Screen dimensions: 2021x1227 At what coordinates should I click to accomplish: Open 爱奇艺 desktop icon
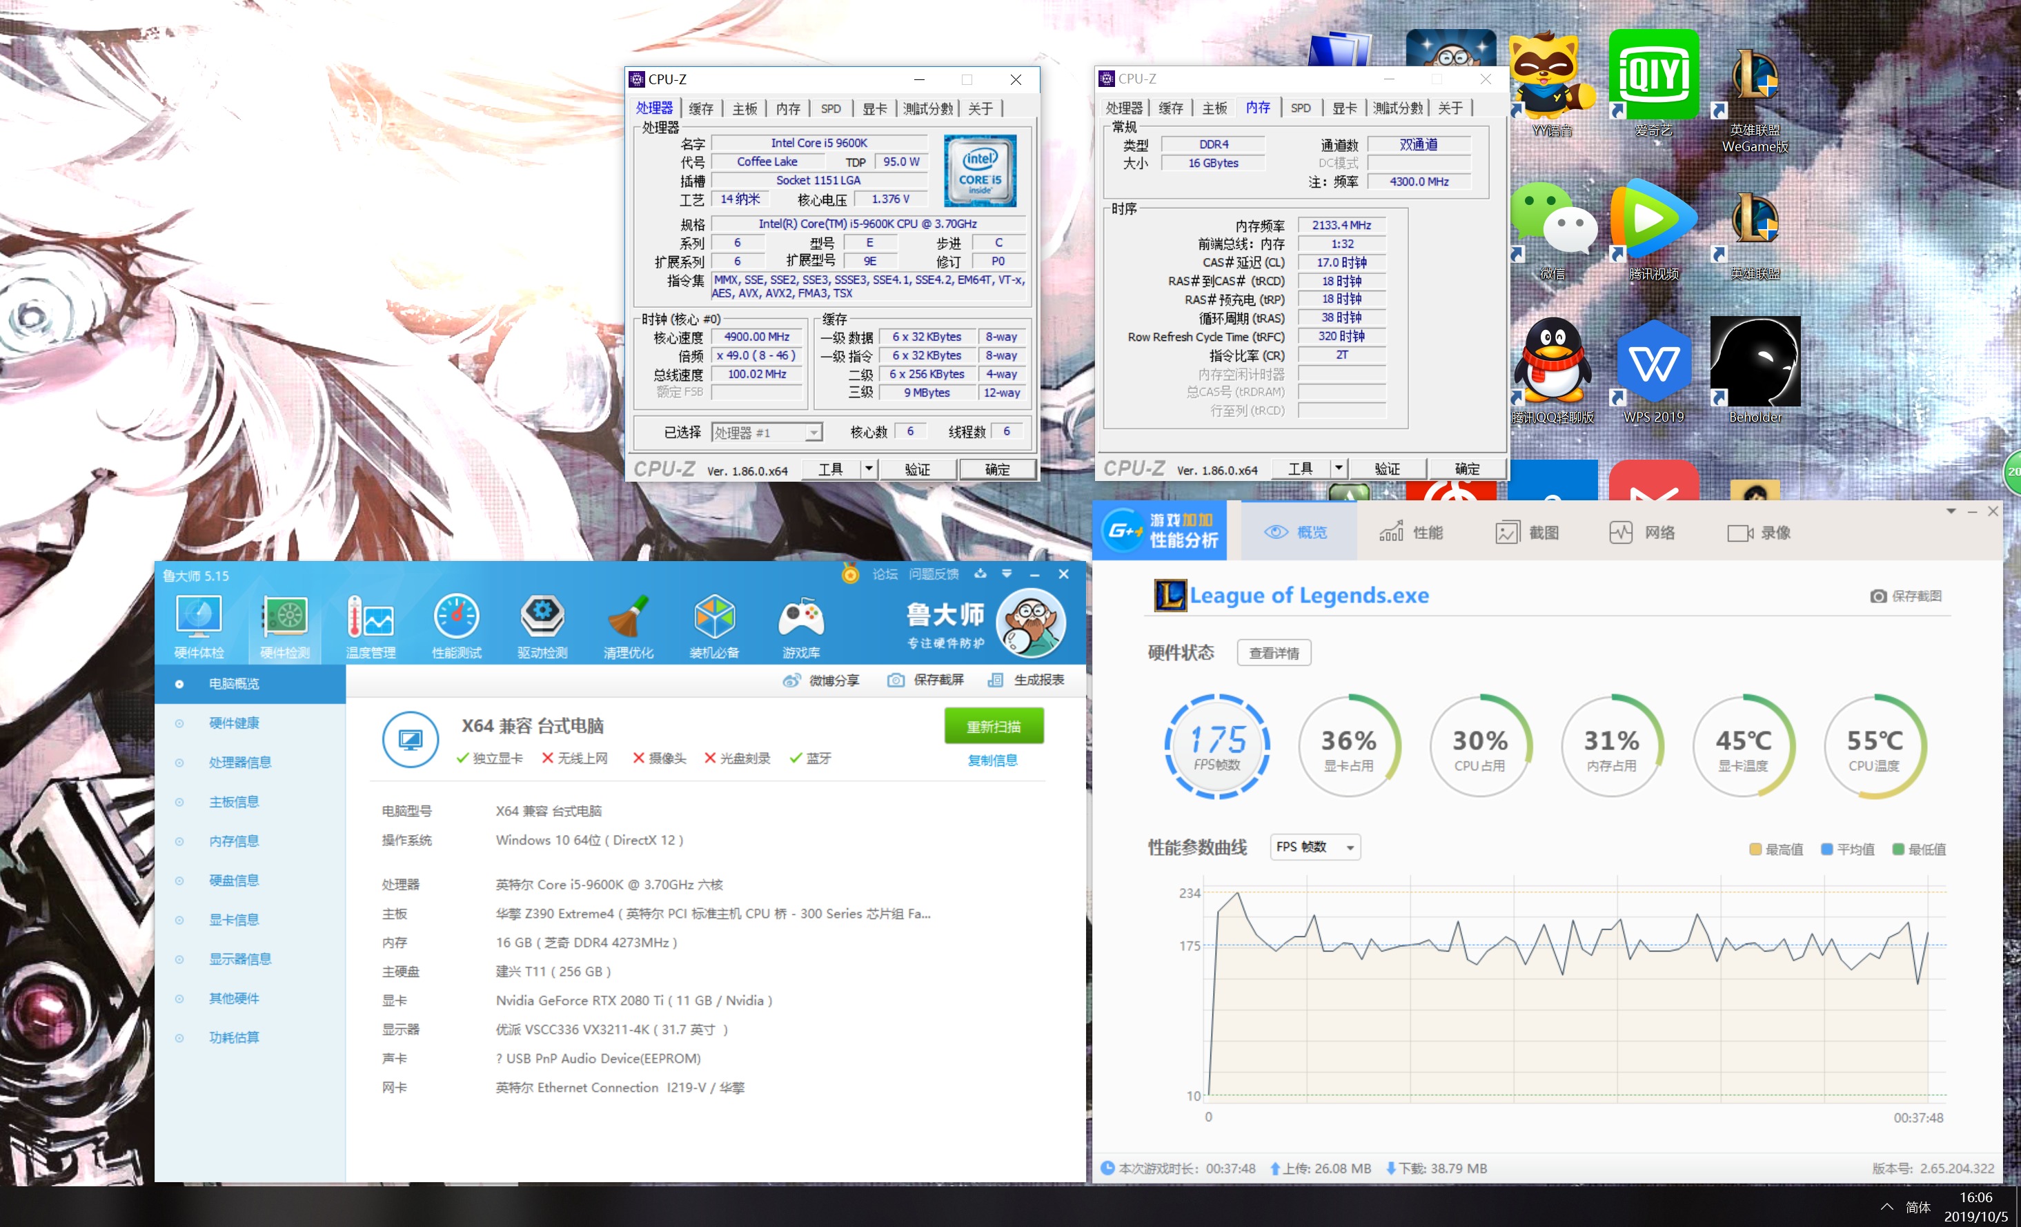pyautogui.click(x=1653, y=82)
